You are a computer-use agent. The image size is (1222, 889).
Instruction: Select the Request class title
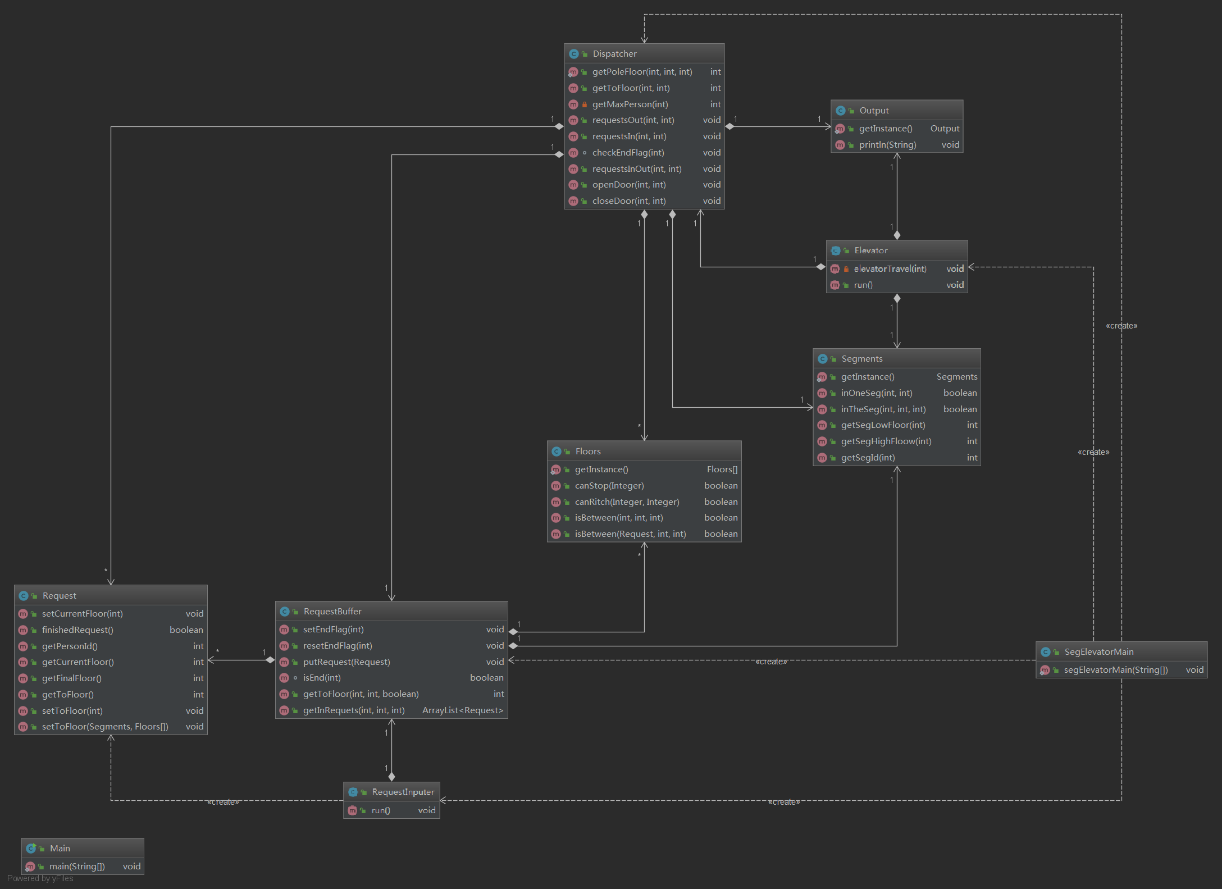59,595
